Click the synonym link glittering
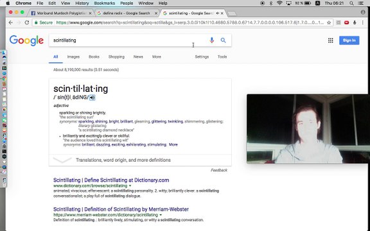This screenshot has width=370, height=231. (159, 122)
